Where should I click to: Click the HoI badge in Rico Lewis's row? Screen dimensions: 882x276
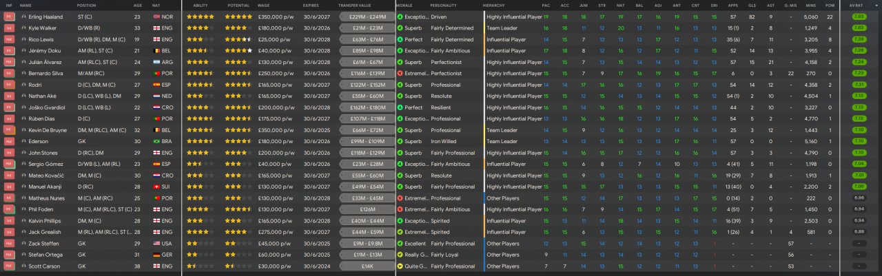point(10,39)
